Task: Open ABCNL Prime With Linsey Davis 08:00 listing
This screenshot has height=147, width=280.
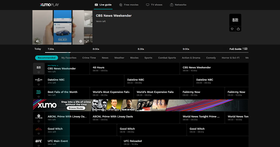Action: pos(135,118)
